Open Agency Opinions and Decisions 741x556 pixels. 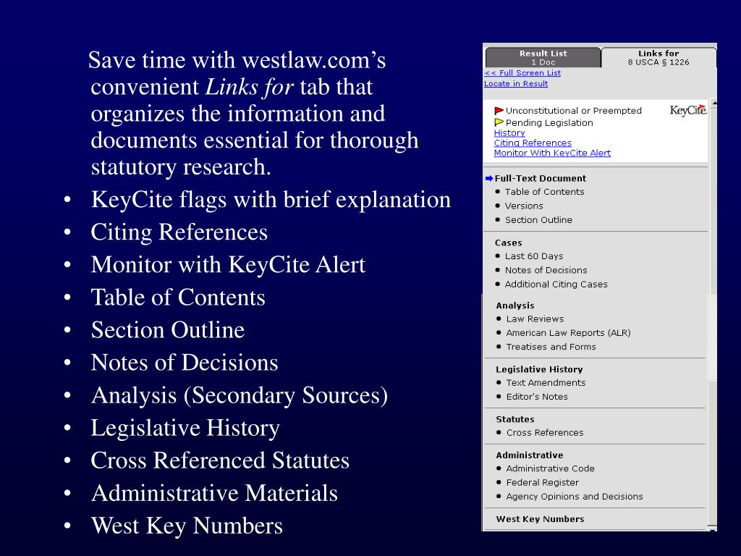point(574,497)
